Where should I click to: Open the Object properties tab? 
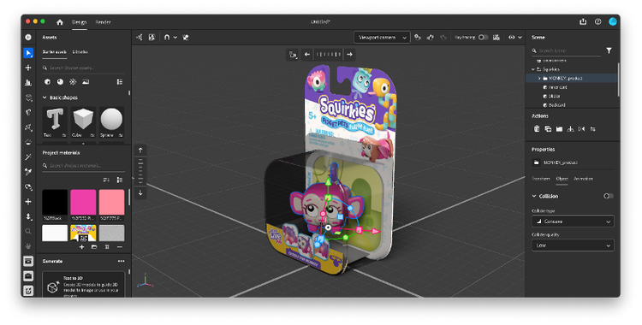coord(562,179)
